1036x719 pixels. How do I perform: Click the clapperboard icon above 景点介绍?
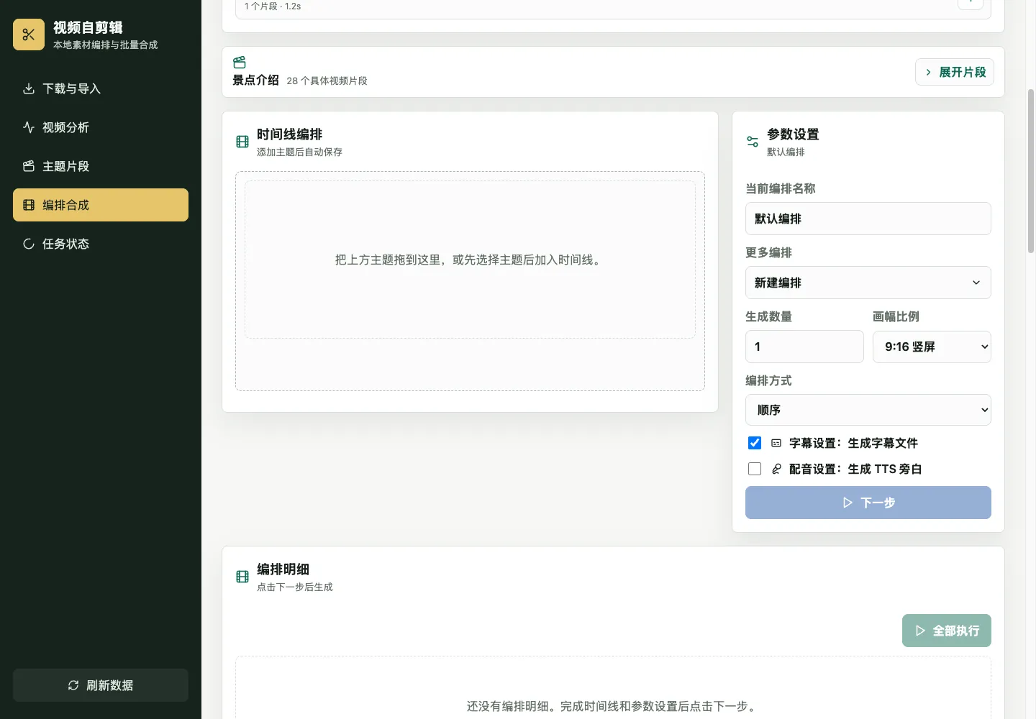click(x=240, y=63)
